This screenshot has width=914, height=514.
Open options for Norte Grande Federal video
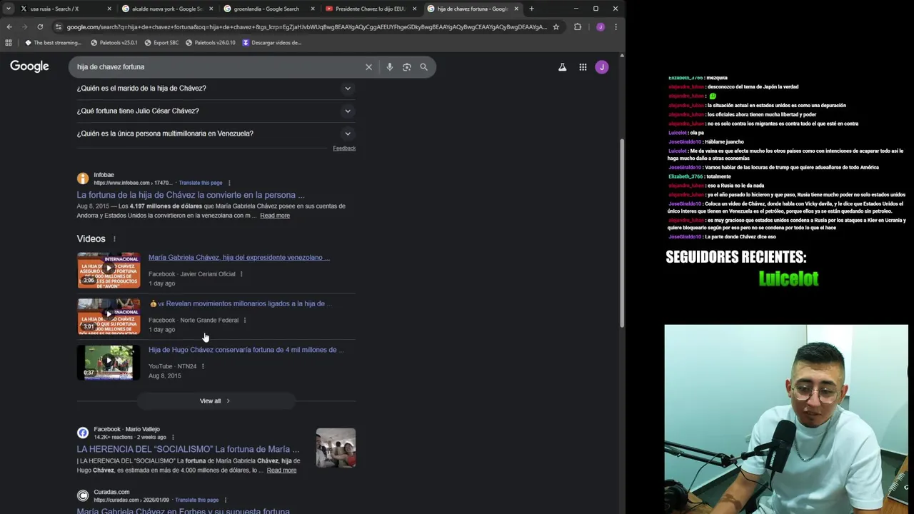[245, 321]
